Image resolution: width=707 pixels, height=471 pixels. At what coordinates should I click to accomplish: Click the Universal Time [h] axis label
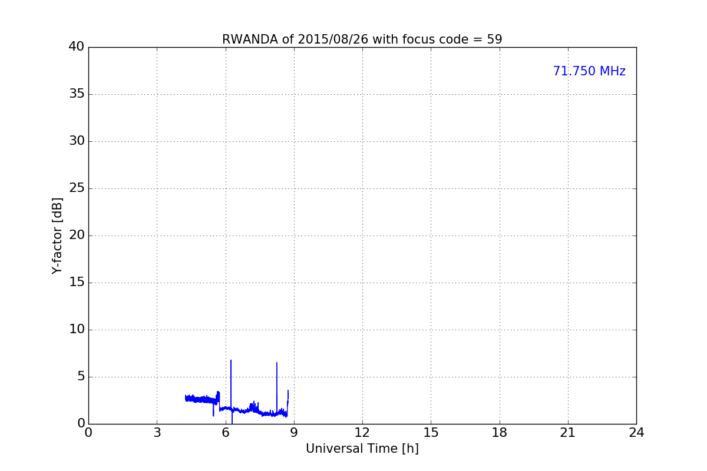coord(362,449)
